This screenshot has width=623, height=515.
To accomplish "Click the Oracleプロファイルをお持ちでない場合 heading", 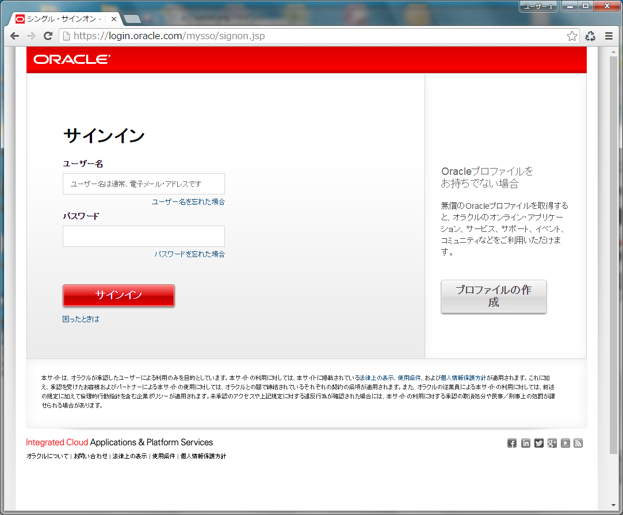I will pyautogui.click(x=487, y=177).
